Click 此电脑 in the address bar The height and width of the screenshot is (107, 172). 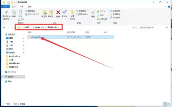[x=26, y=27]
